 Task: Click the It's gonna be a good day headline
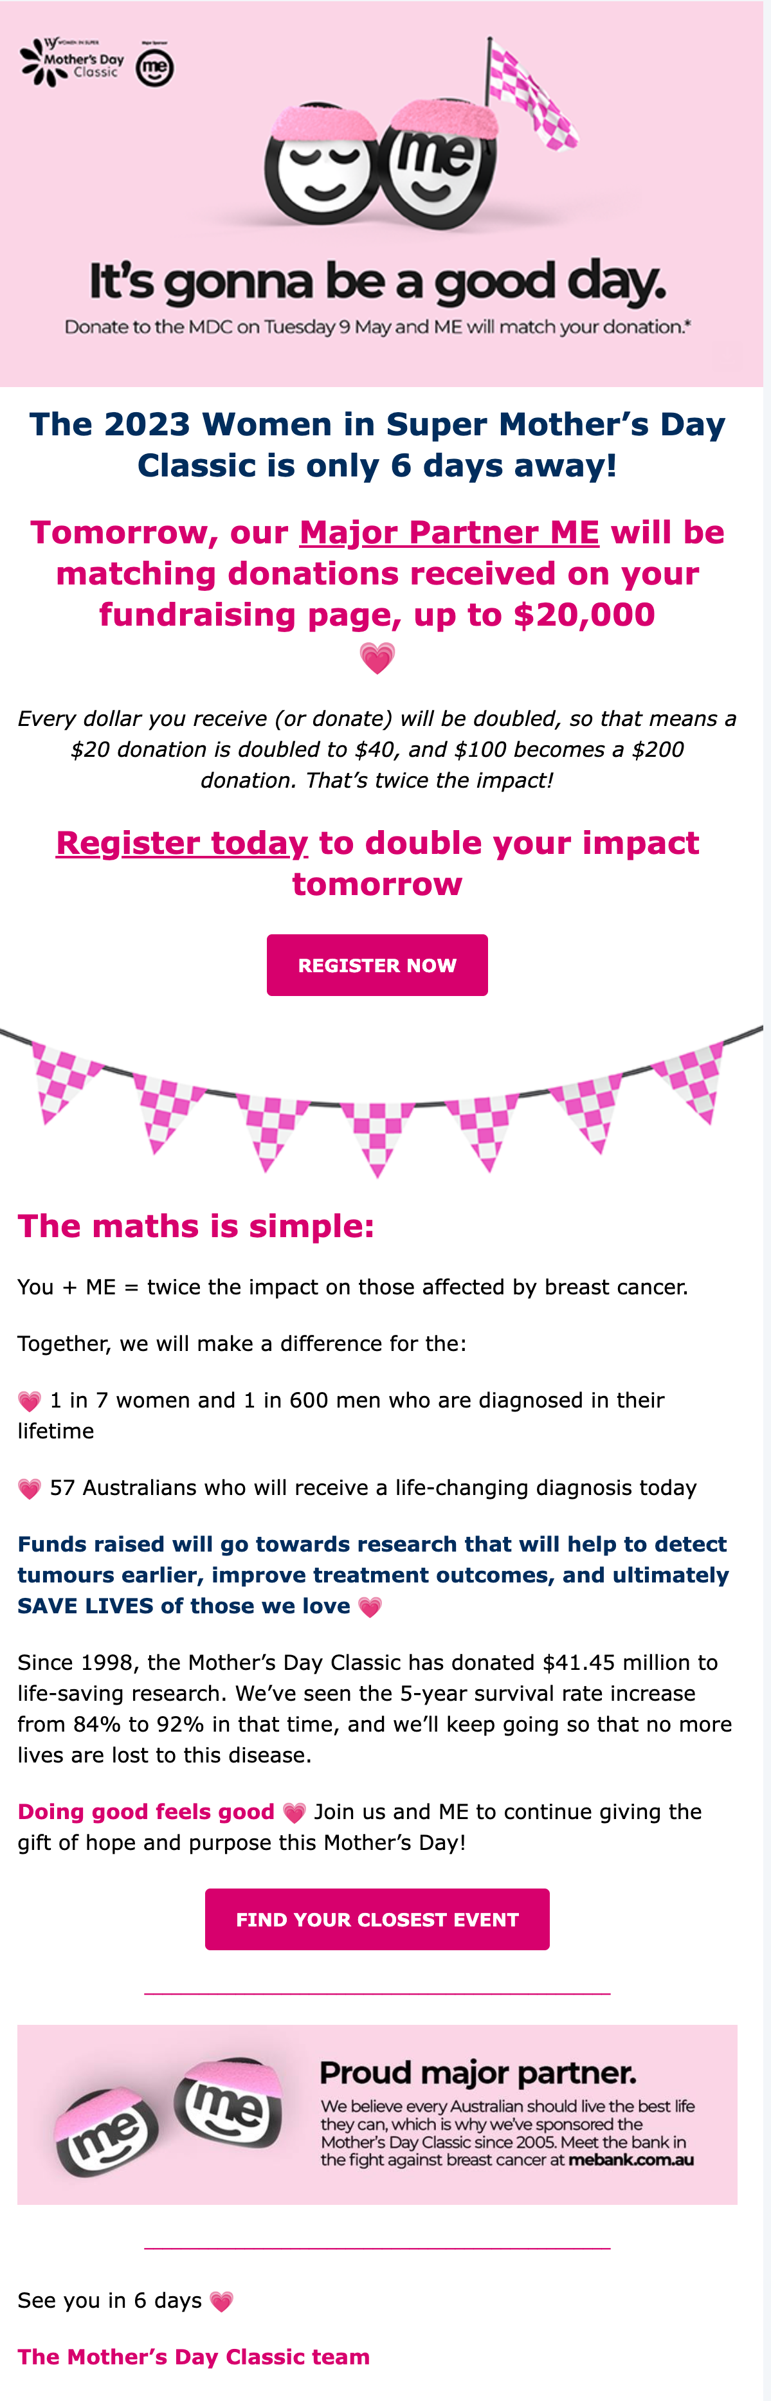[377, 282]
